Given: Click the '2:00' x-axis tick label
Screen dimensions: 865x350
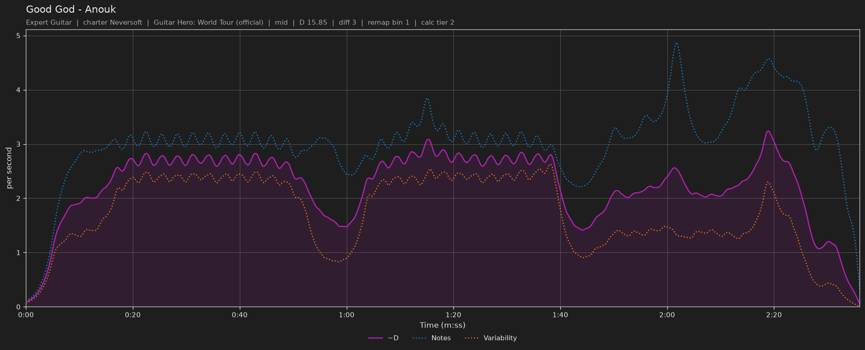Looking at the screenshot, I should 667,315.
